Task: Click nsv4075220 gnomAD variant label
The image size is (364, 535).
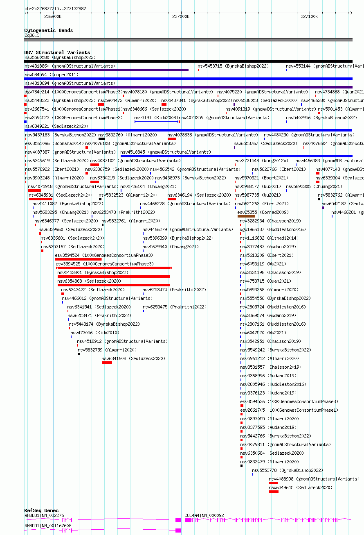Action: tap(263, 92)
